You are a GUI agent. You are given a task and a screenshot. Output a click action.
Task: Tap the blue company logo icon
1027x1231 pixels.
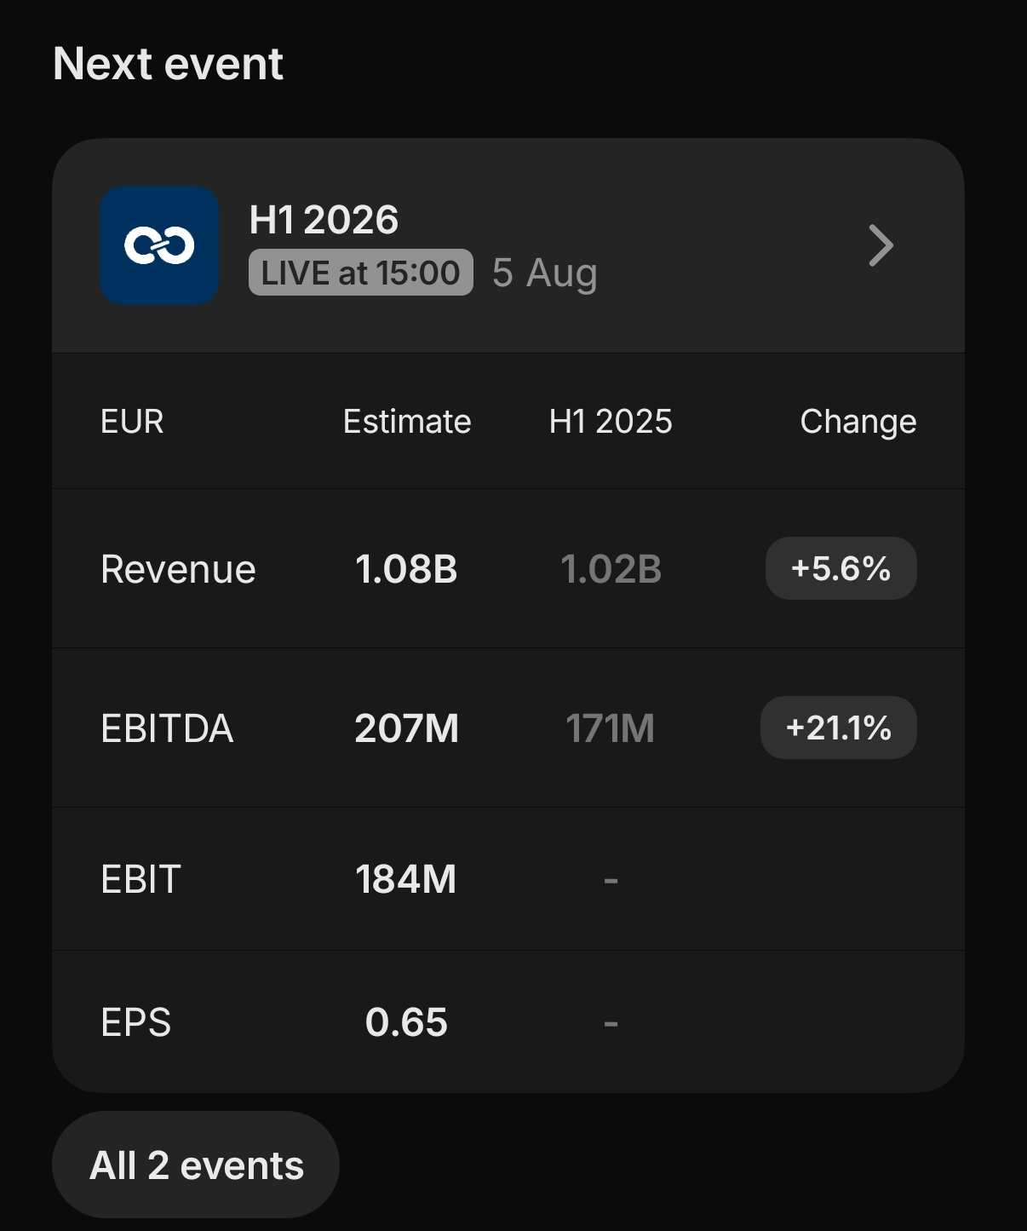(159, 245)
